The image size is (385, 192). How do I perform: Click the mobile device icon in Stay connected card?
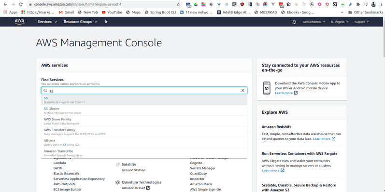pyautogui.click(x=267, y=88)
